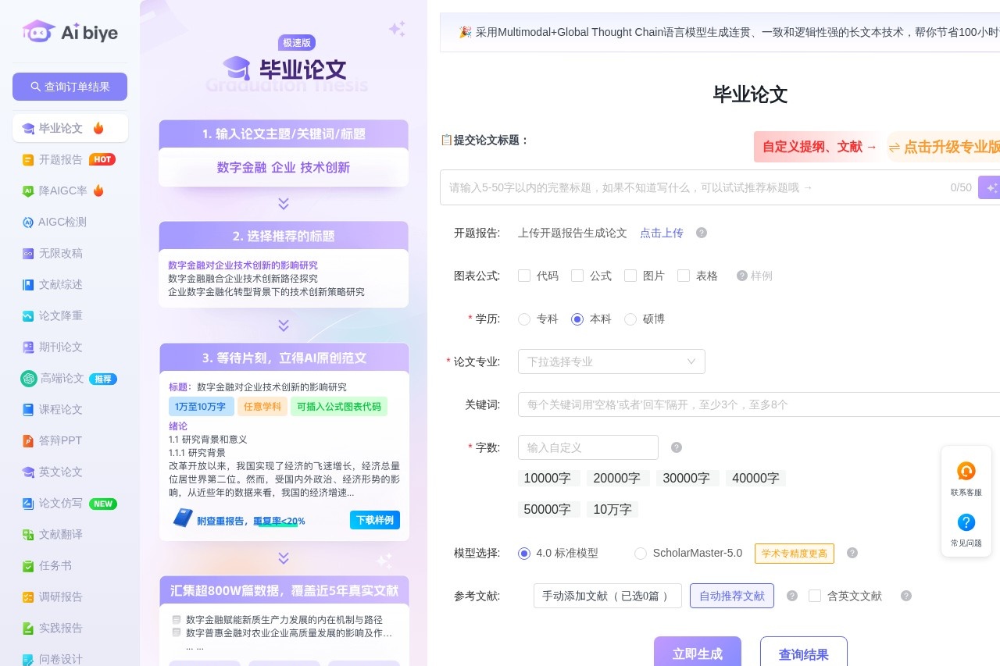Click the 立即生成 button
Viewport: 1000px width, 666px height.
[x=697, y=654]
